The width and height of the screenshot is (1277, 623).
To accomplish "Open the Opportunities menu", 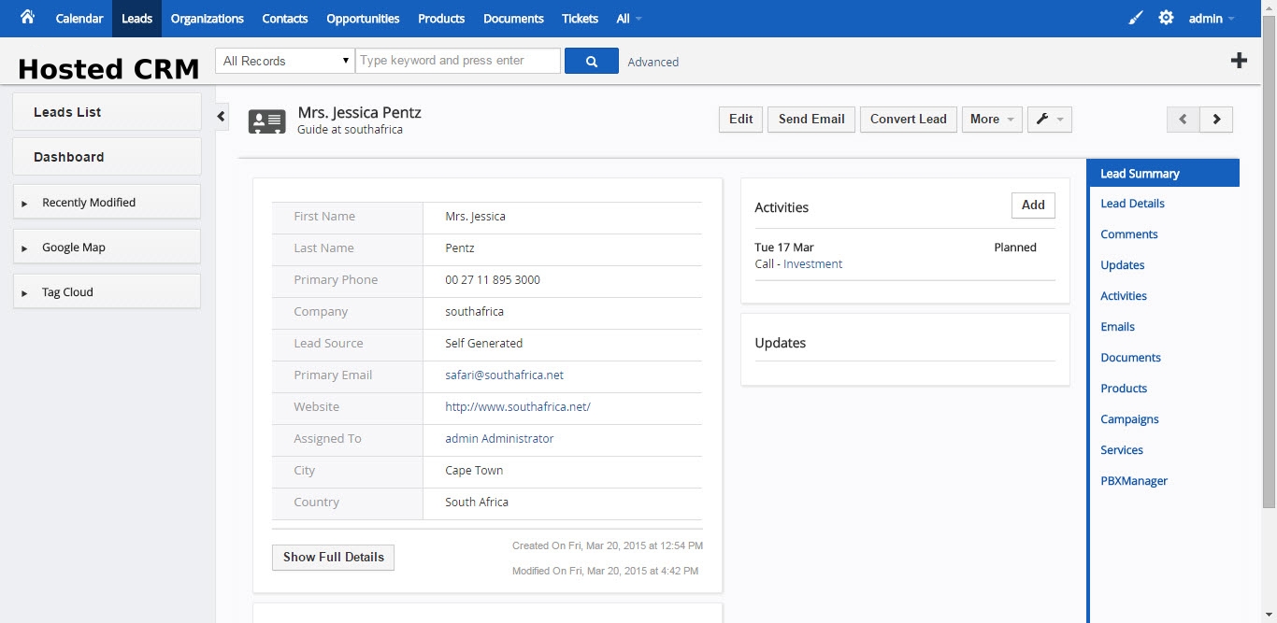I will [363, 19].
